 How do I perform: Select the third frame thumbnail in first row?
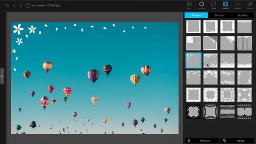[228, 27]
